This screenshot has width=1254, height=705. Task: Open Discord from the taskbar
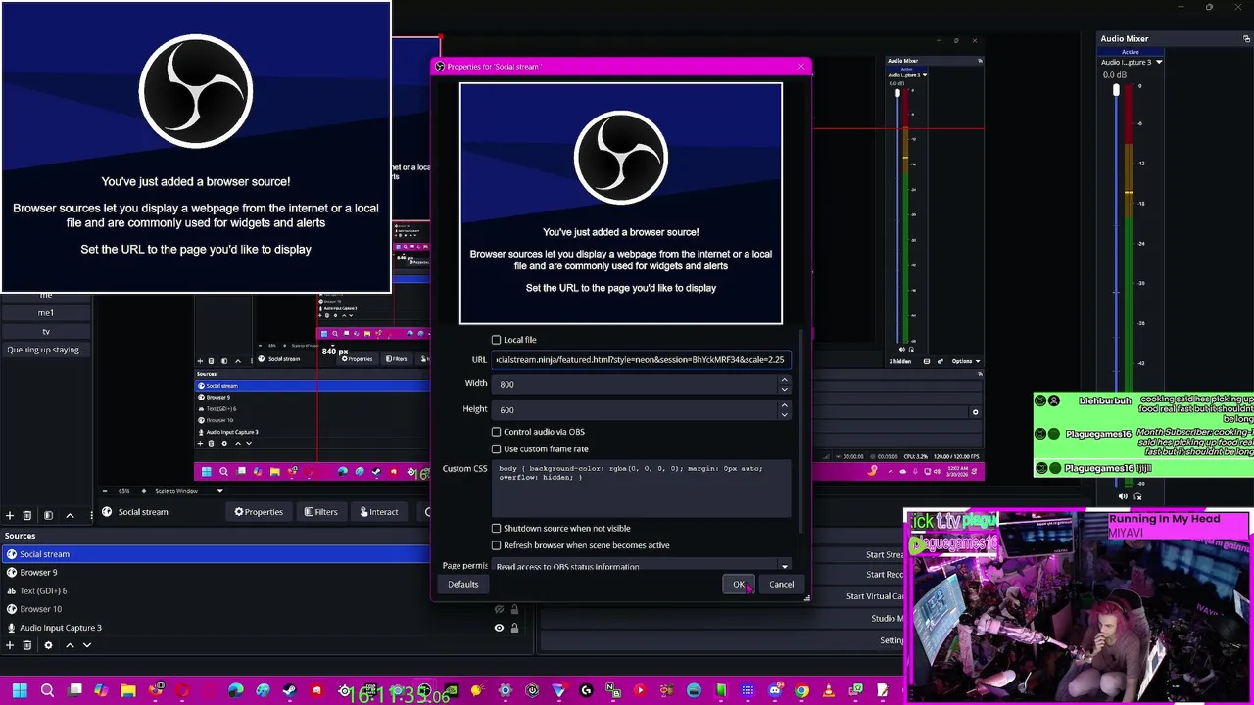coord(774,691)
